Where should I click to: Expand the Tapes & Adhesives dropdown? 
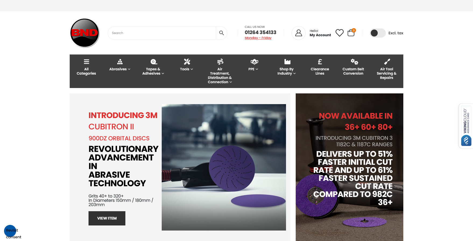pos(153,71)
